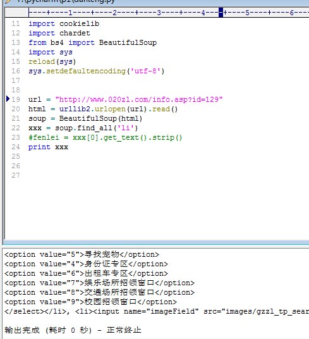Screen dimensions: 309x339
Task: Click the '输出完成' status message line
Action: [x=73, y=330]
